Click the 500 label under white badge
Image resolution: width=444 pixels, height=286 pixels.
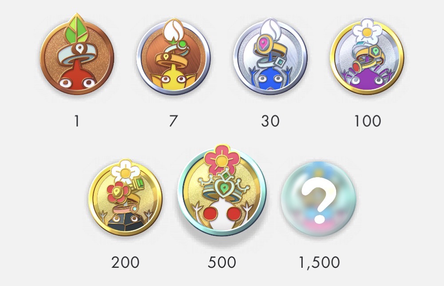222,262
